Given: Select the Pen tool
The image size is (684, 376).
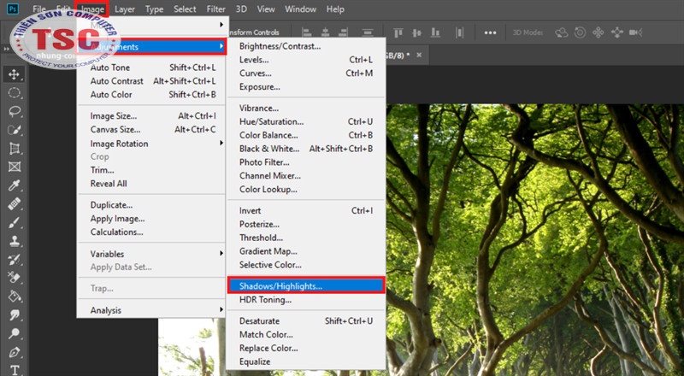Looking at the screenshot, I should 15,352.
